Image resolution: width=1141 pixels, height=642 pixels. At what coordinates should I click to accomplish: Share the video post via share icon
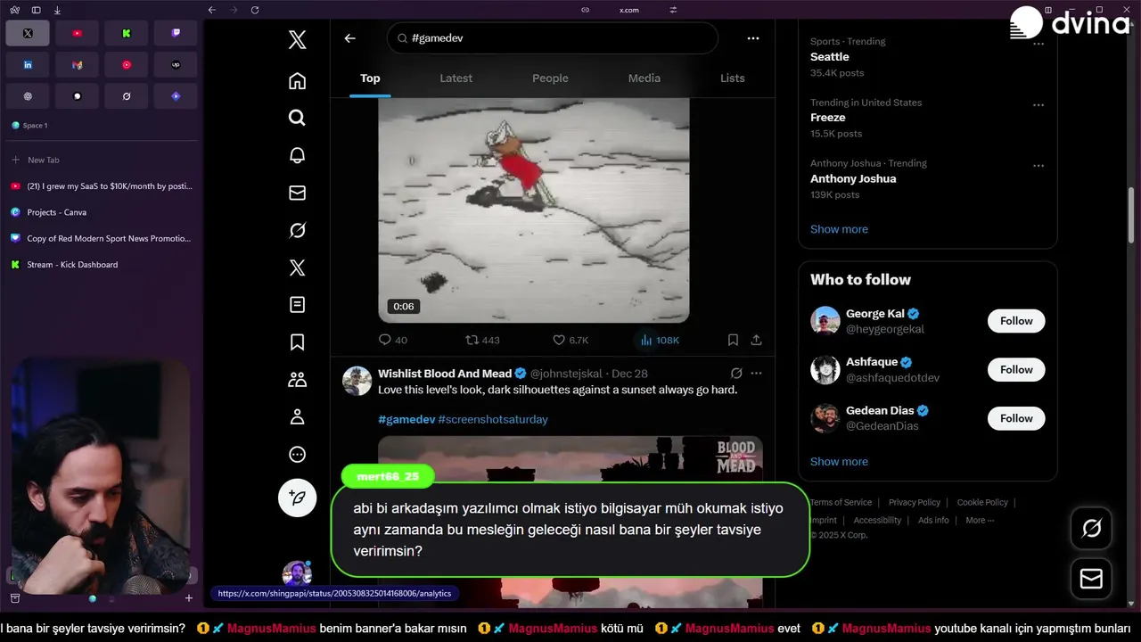click(x=757, y=340)
